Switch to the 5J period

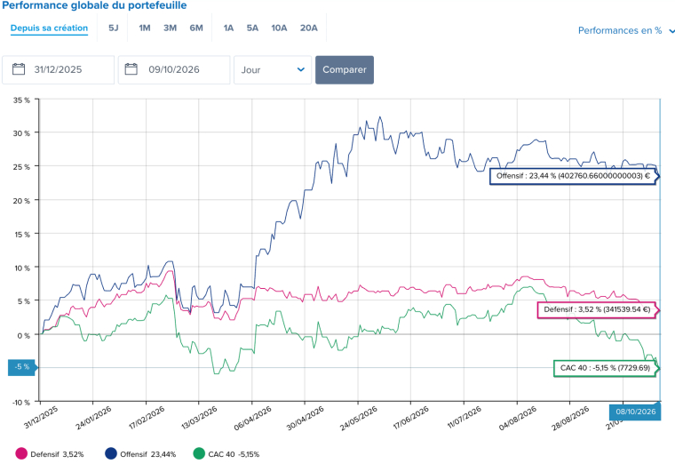(x=113, y=28)
